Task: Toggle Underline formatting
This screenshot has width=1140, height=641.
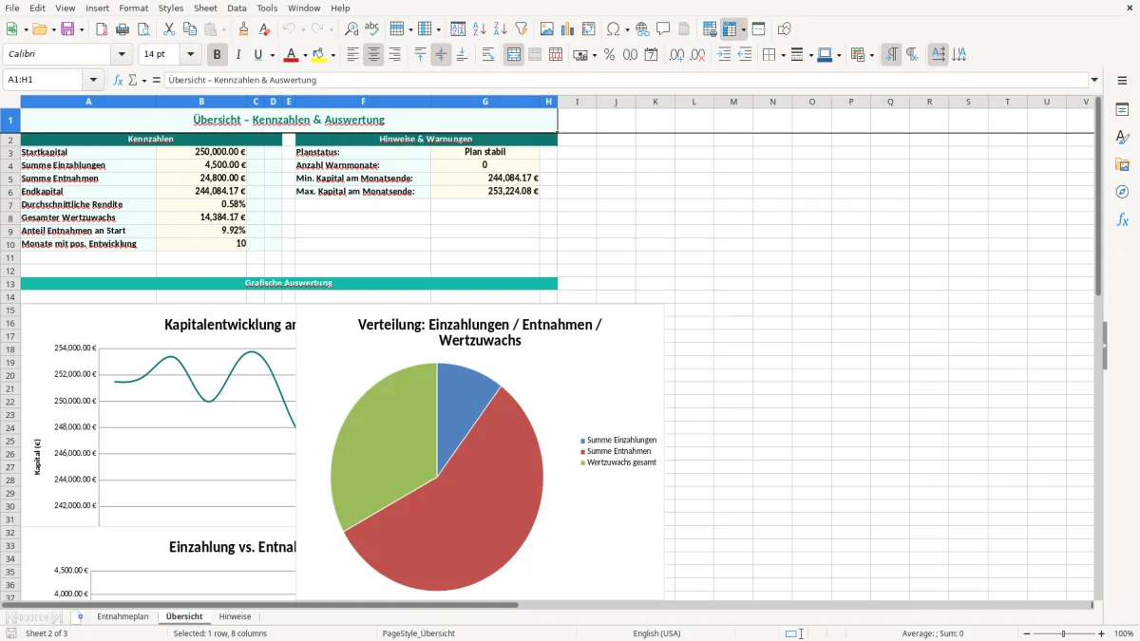Action: tap(257, 55)
